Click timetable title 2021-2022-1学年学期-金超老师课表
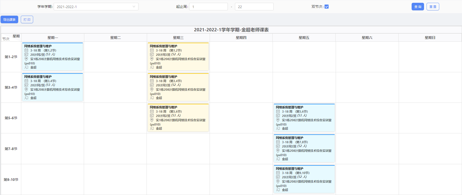The image size is (462, 195). (x=231, y=30)
